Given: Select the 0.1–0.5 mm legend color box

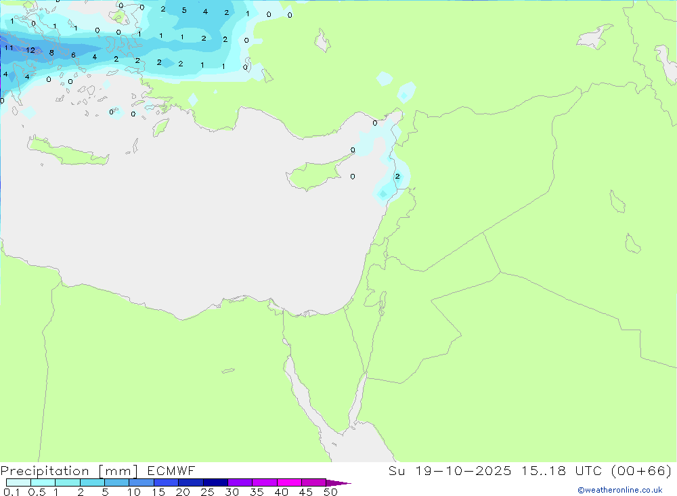Looking at the screenshot, I should tap(18, 482).
